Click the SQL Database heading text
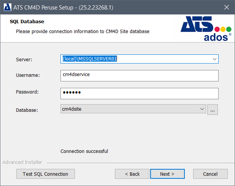This screenshot has width=235, height=186. pos(27,22)
